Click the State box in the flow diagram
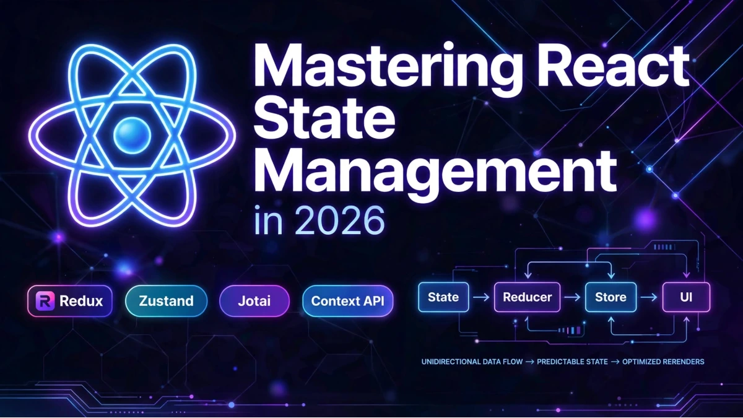 click(x=443, y=297)
